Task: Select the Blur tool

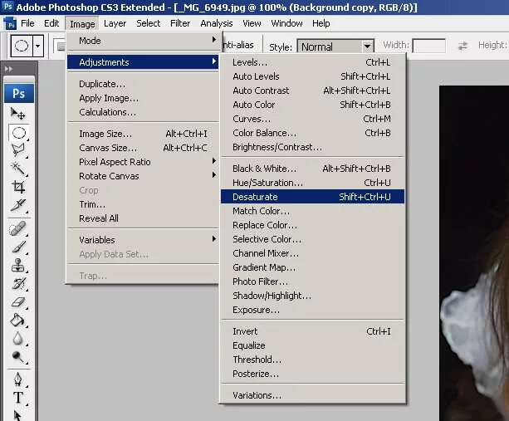Action: pos(18,338)
